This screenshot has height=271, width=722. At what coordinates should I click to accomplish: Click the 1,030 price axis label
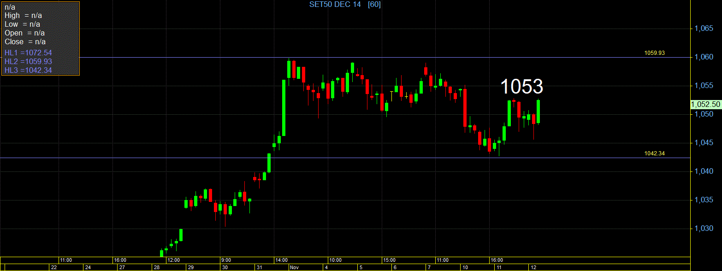[704, 229]
